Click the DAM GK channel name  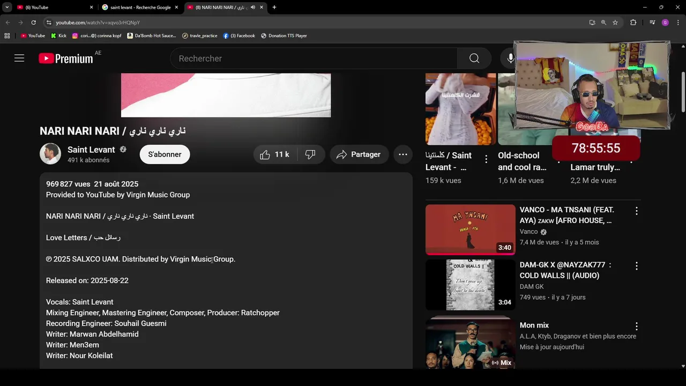pos(532,287)
